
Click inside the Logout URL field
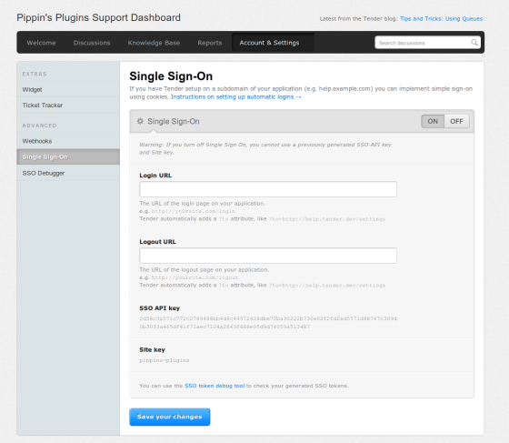click(x=268, y=256)
